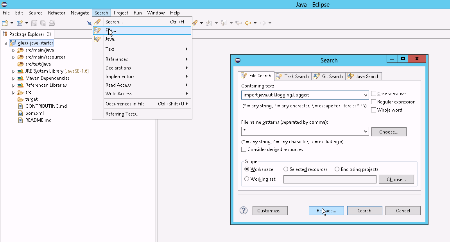This screenshot has width=450, height=242.
Task: Select the Enclosing projects scope option
Action: point(337,169)
